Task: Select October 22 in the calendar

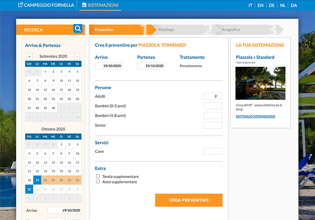Action: [61, 180]
